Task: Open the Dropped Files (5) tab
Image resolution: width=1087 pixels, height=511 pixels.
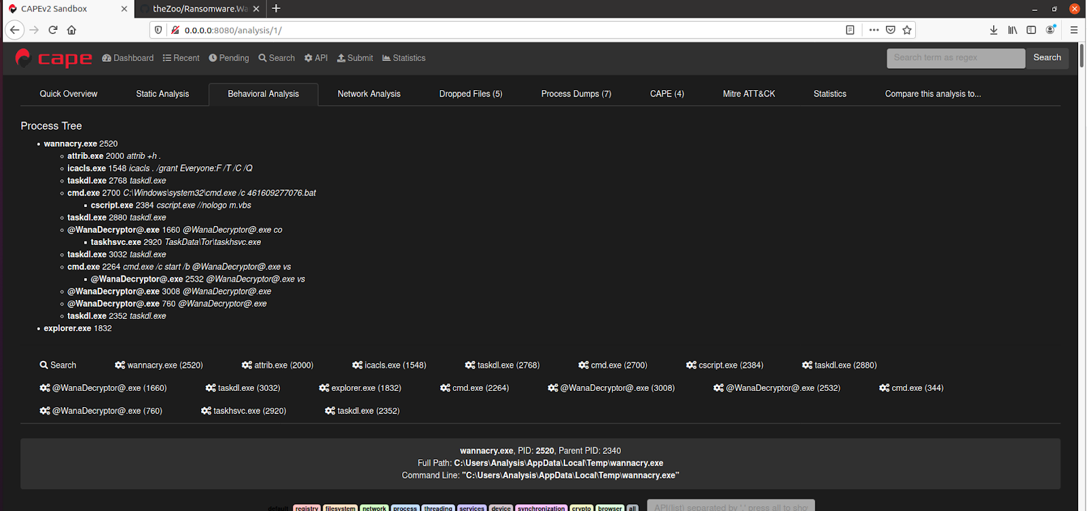Action: coord(471,94)
